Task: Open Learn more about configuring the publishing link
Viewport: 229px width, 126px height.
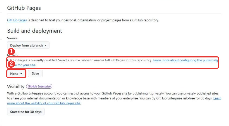Action: tap(185, 60)
